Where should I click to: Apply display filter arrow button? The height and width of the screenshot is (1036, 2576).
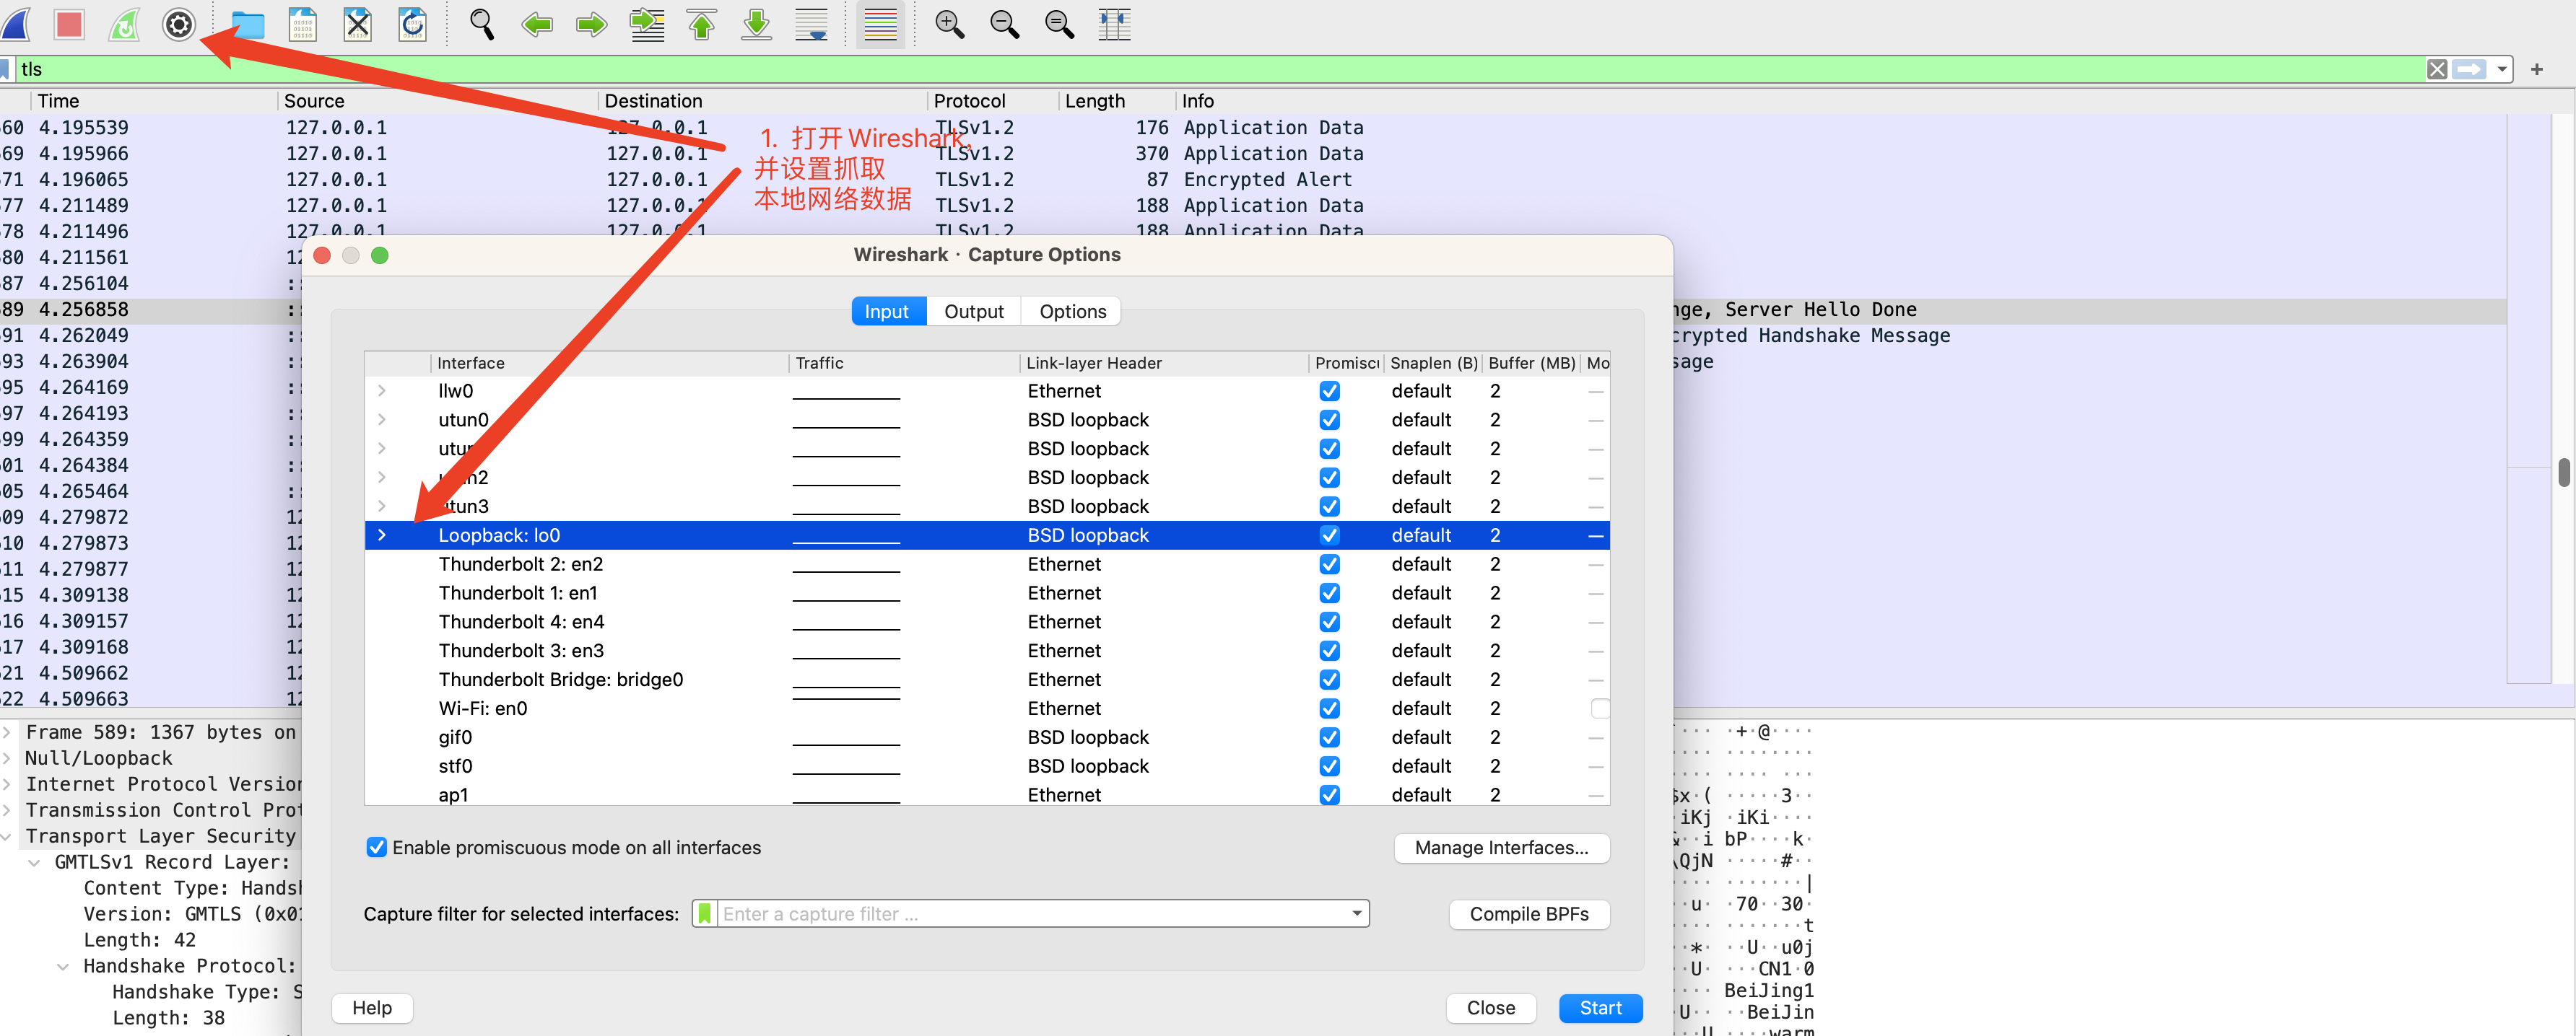(x=2470, y=69)
